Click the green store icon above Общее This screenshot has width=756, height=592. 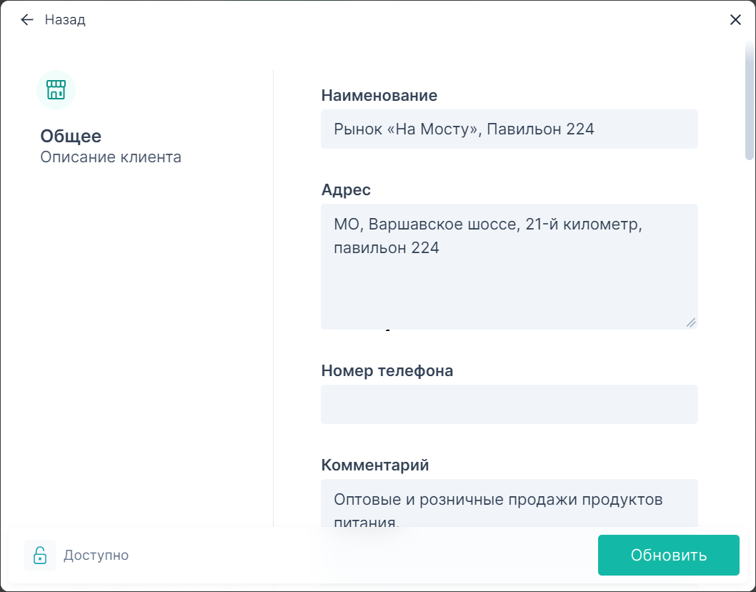[56, 89]
